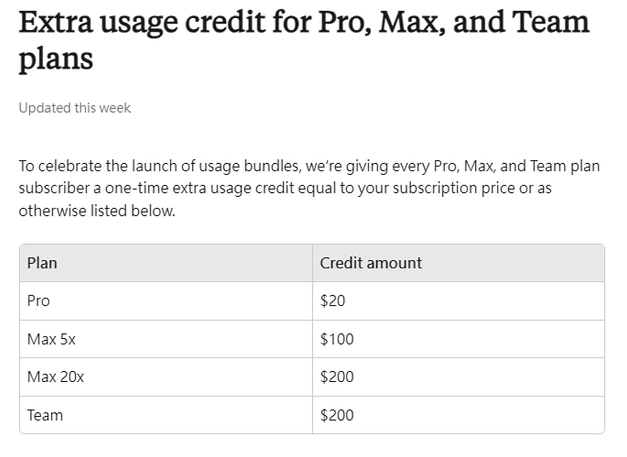
Task: Select the "Max 20x" plan cell
Action: (x=55, y=377)
